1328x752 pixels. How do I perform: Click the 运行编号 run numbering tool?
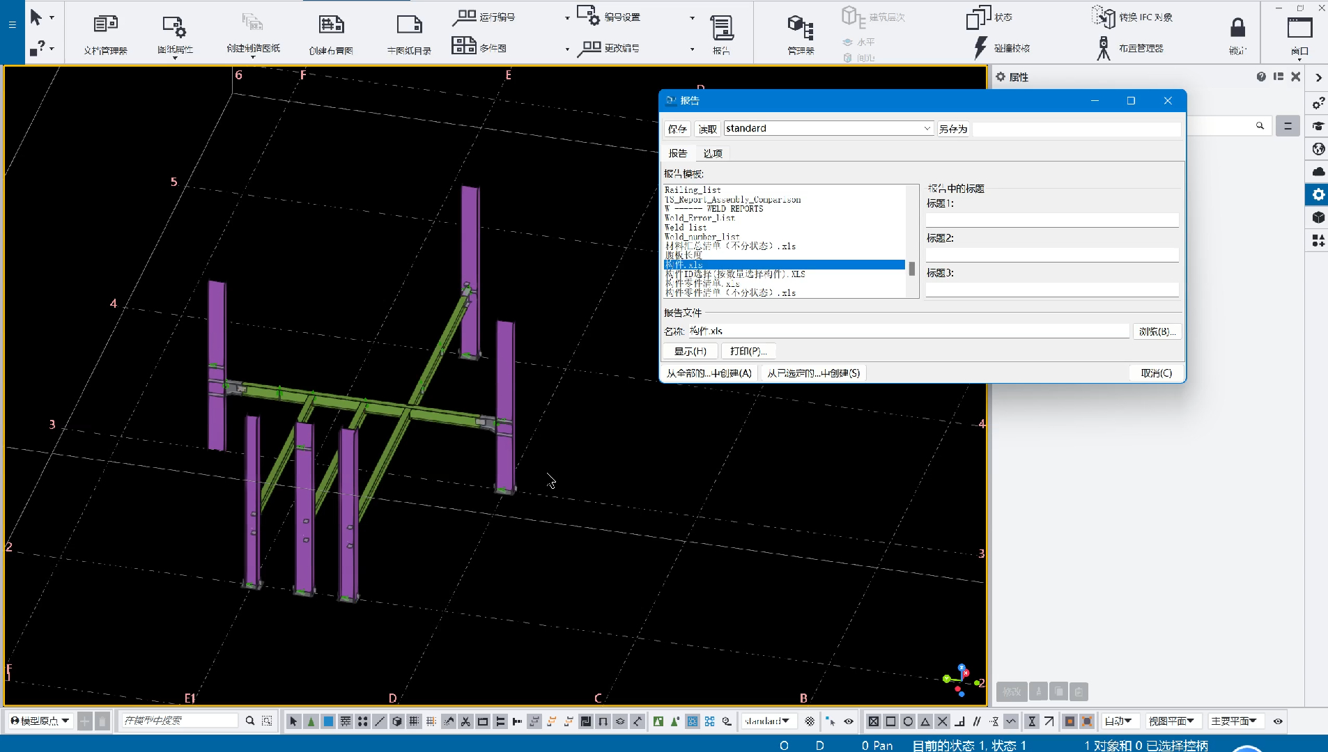(x=484, y=17)
